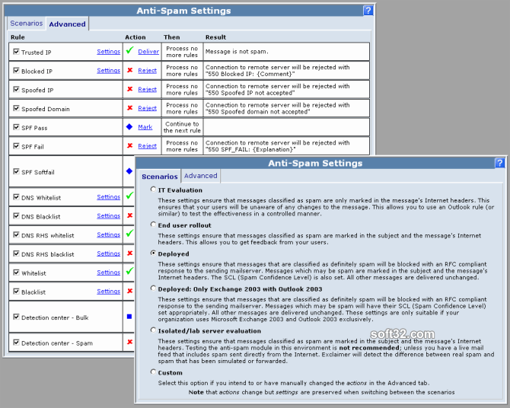Disable the SPF Fail rule checkbox
Image resolution: width=510 pixels, height=408 pixels.
click(x=16, y=145)
